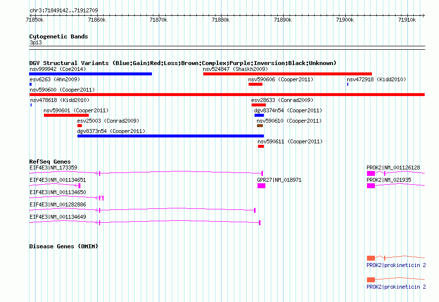Open the lower PROK2|prokineticin 2 OMIM link
Image resolution: width=439 pixels, height=302 pixels.
[x=396, y=287]
